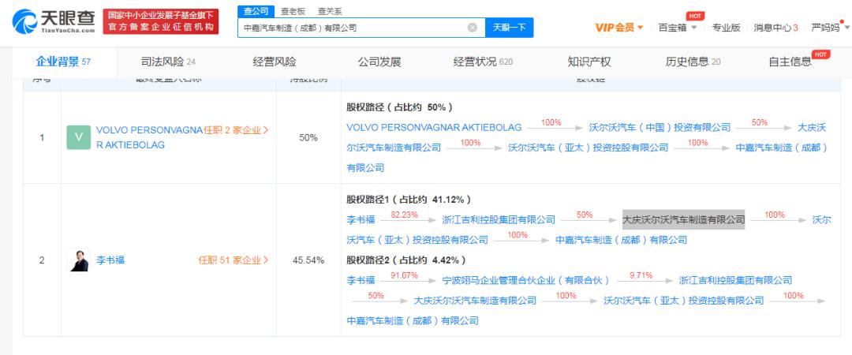Switch to the 企业背景 tab

pos(63,62)
